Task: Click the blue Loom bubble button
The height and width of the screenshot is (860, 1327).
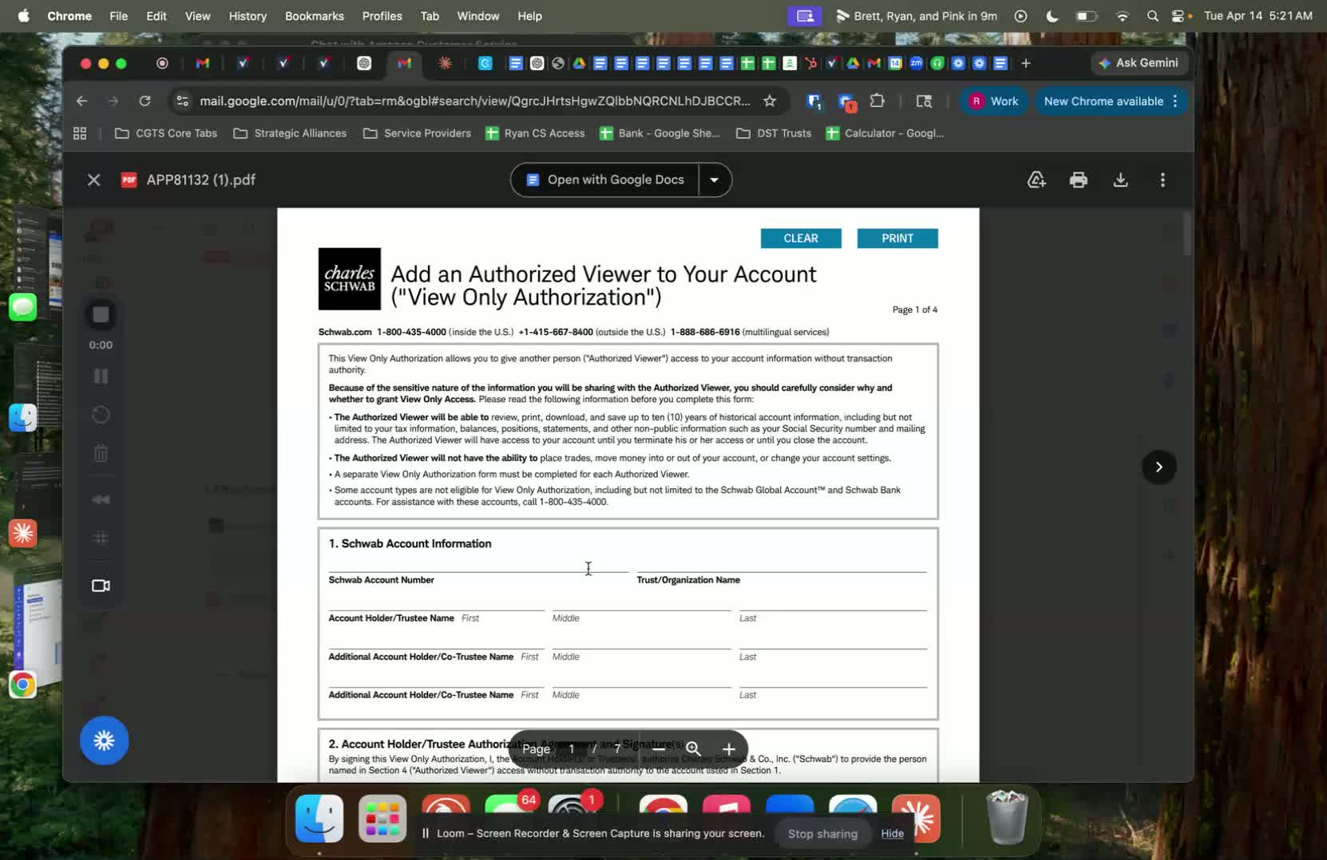Action: pos(104,741)
